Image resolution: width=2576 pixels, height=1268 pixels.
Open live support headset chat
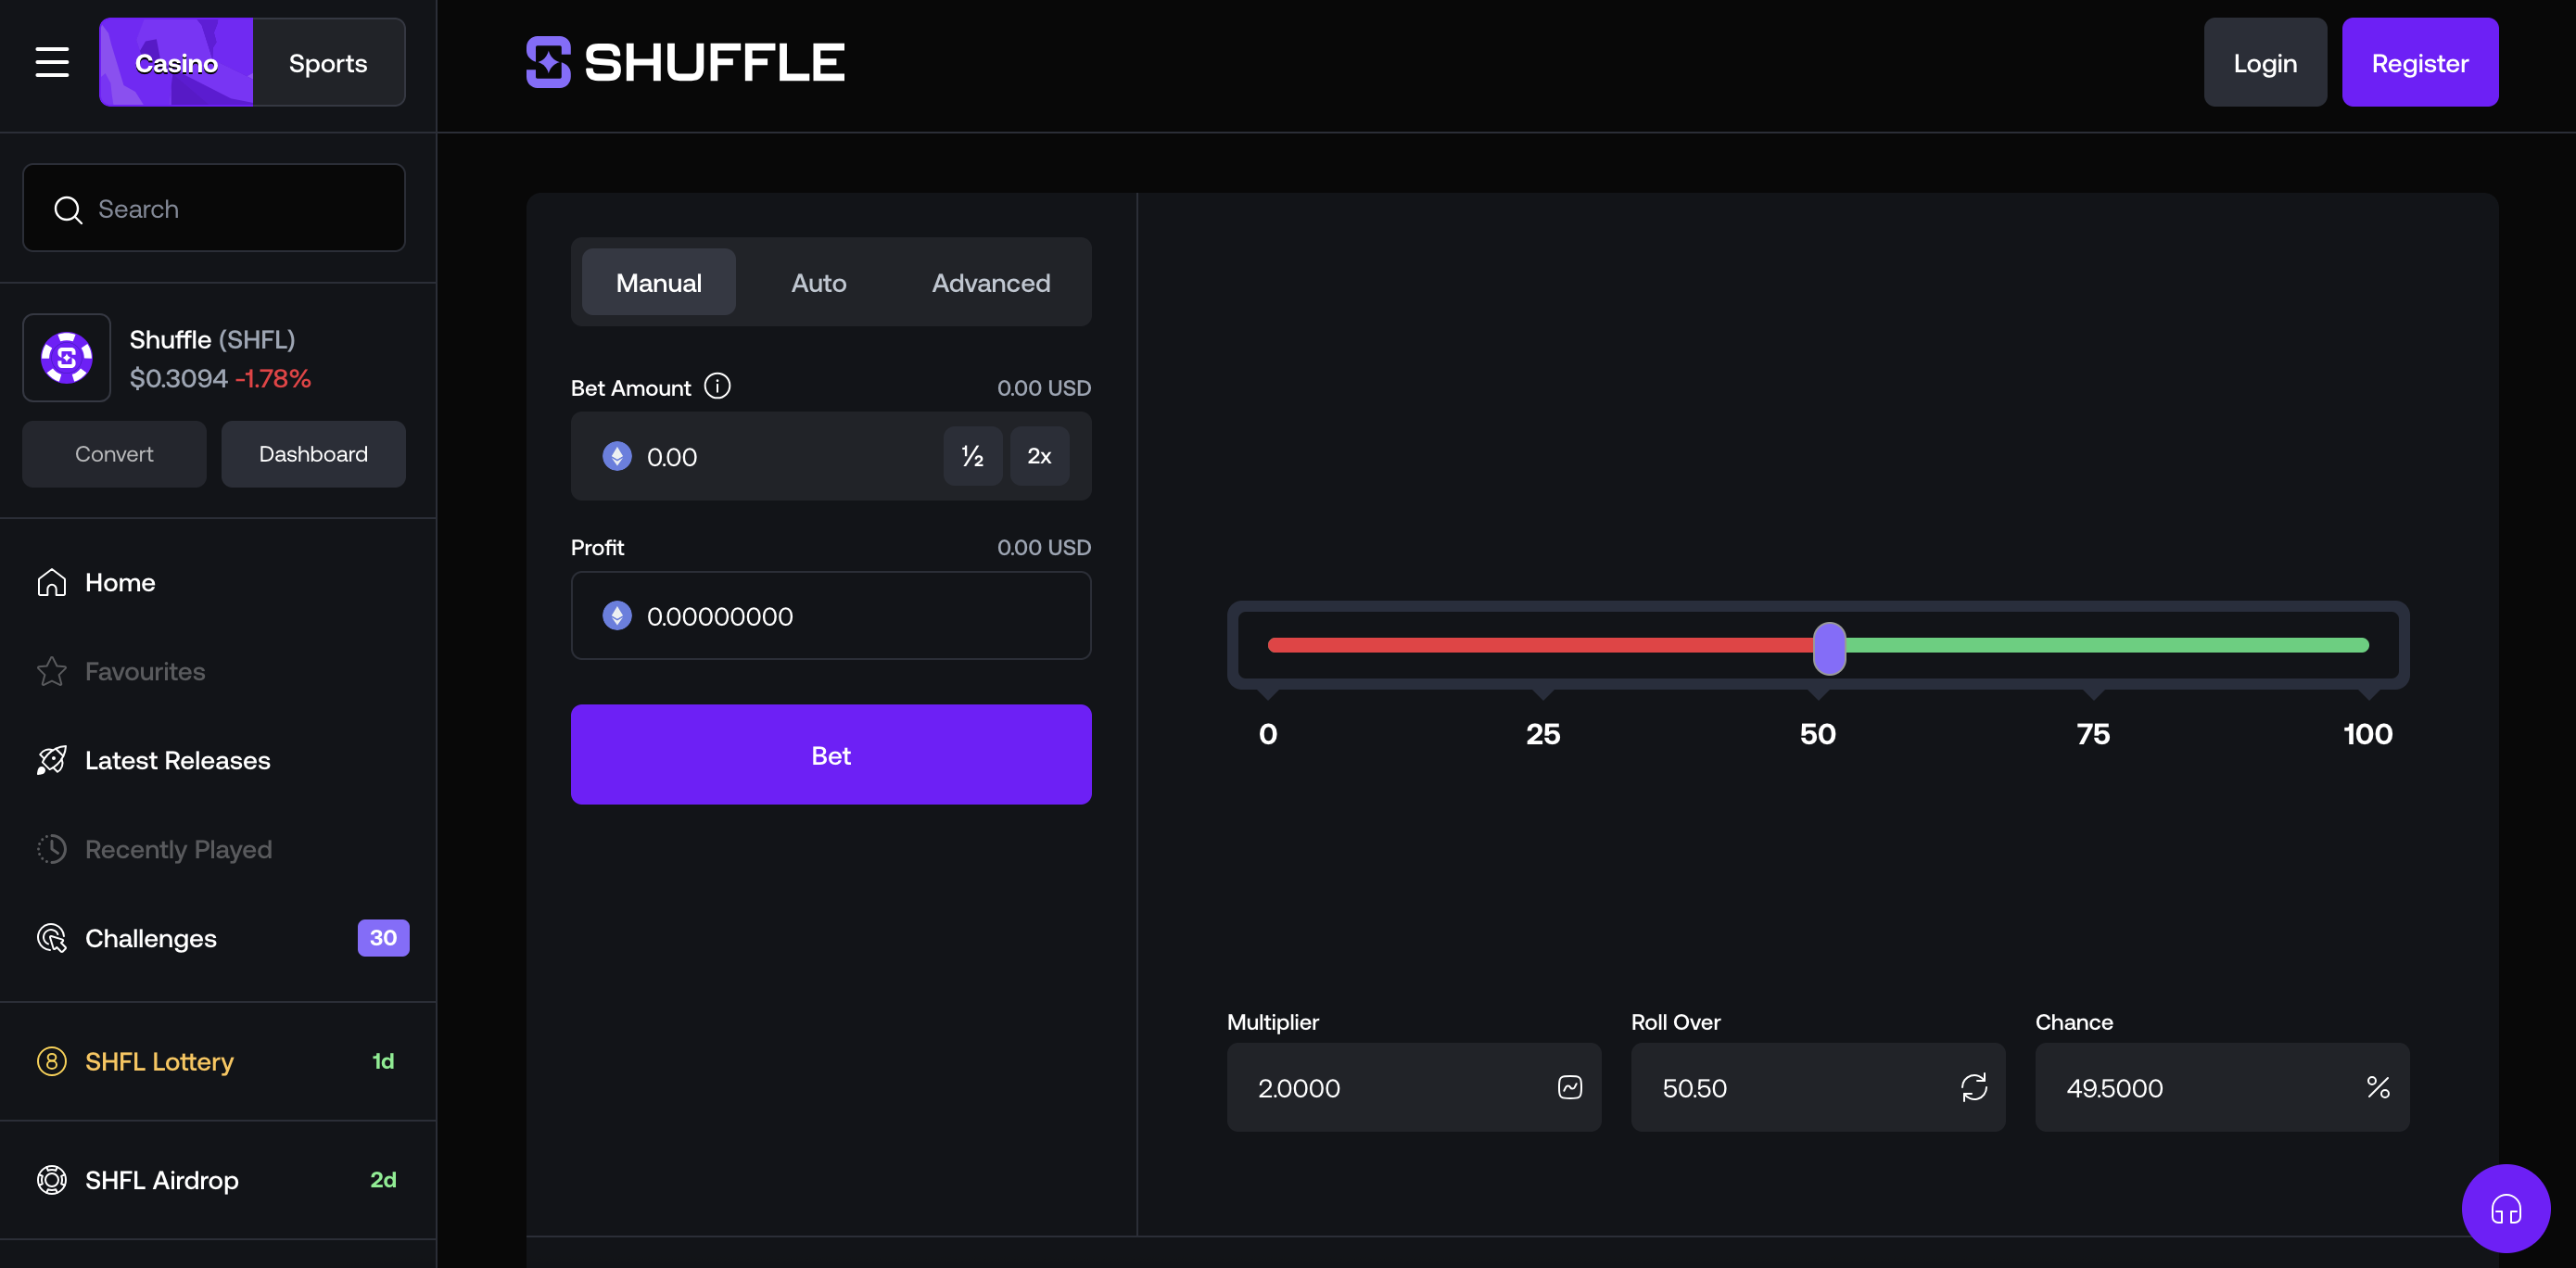pyautogui.click(x=2505, y=1208)
